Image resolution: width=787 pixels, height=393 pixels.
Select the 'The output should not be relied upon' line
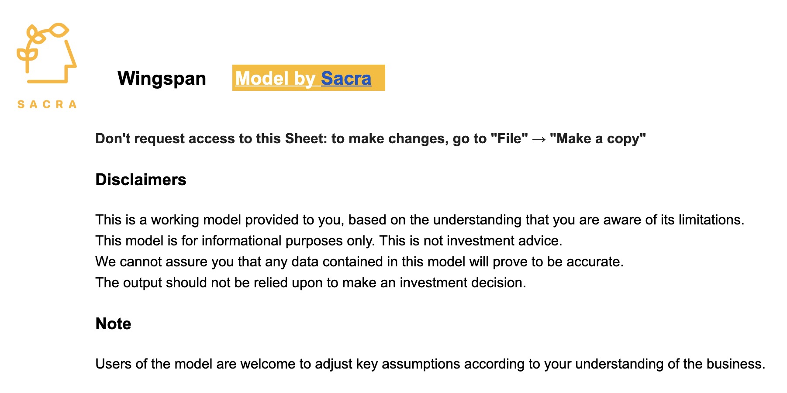tap(311, 283)
